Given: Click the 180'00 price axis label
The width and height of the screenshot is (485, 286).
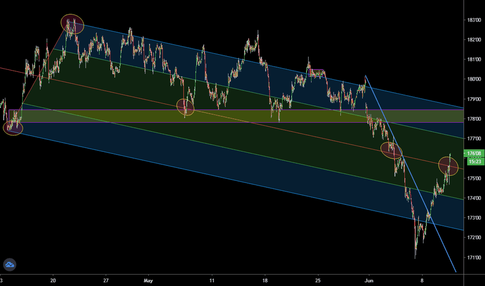Looking at the screenshot, I should click(474, 79).
